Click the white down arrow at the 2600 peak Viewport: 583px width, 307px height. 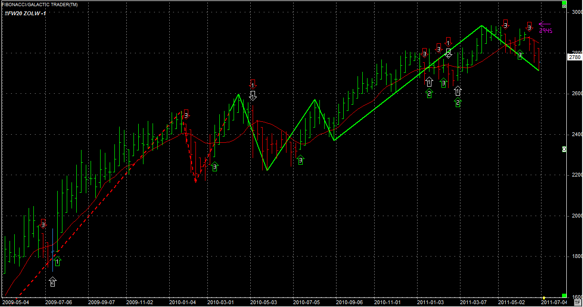pyautogui.click(x=253, y=95)
